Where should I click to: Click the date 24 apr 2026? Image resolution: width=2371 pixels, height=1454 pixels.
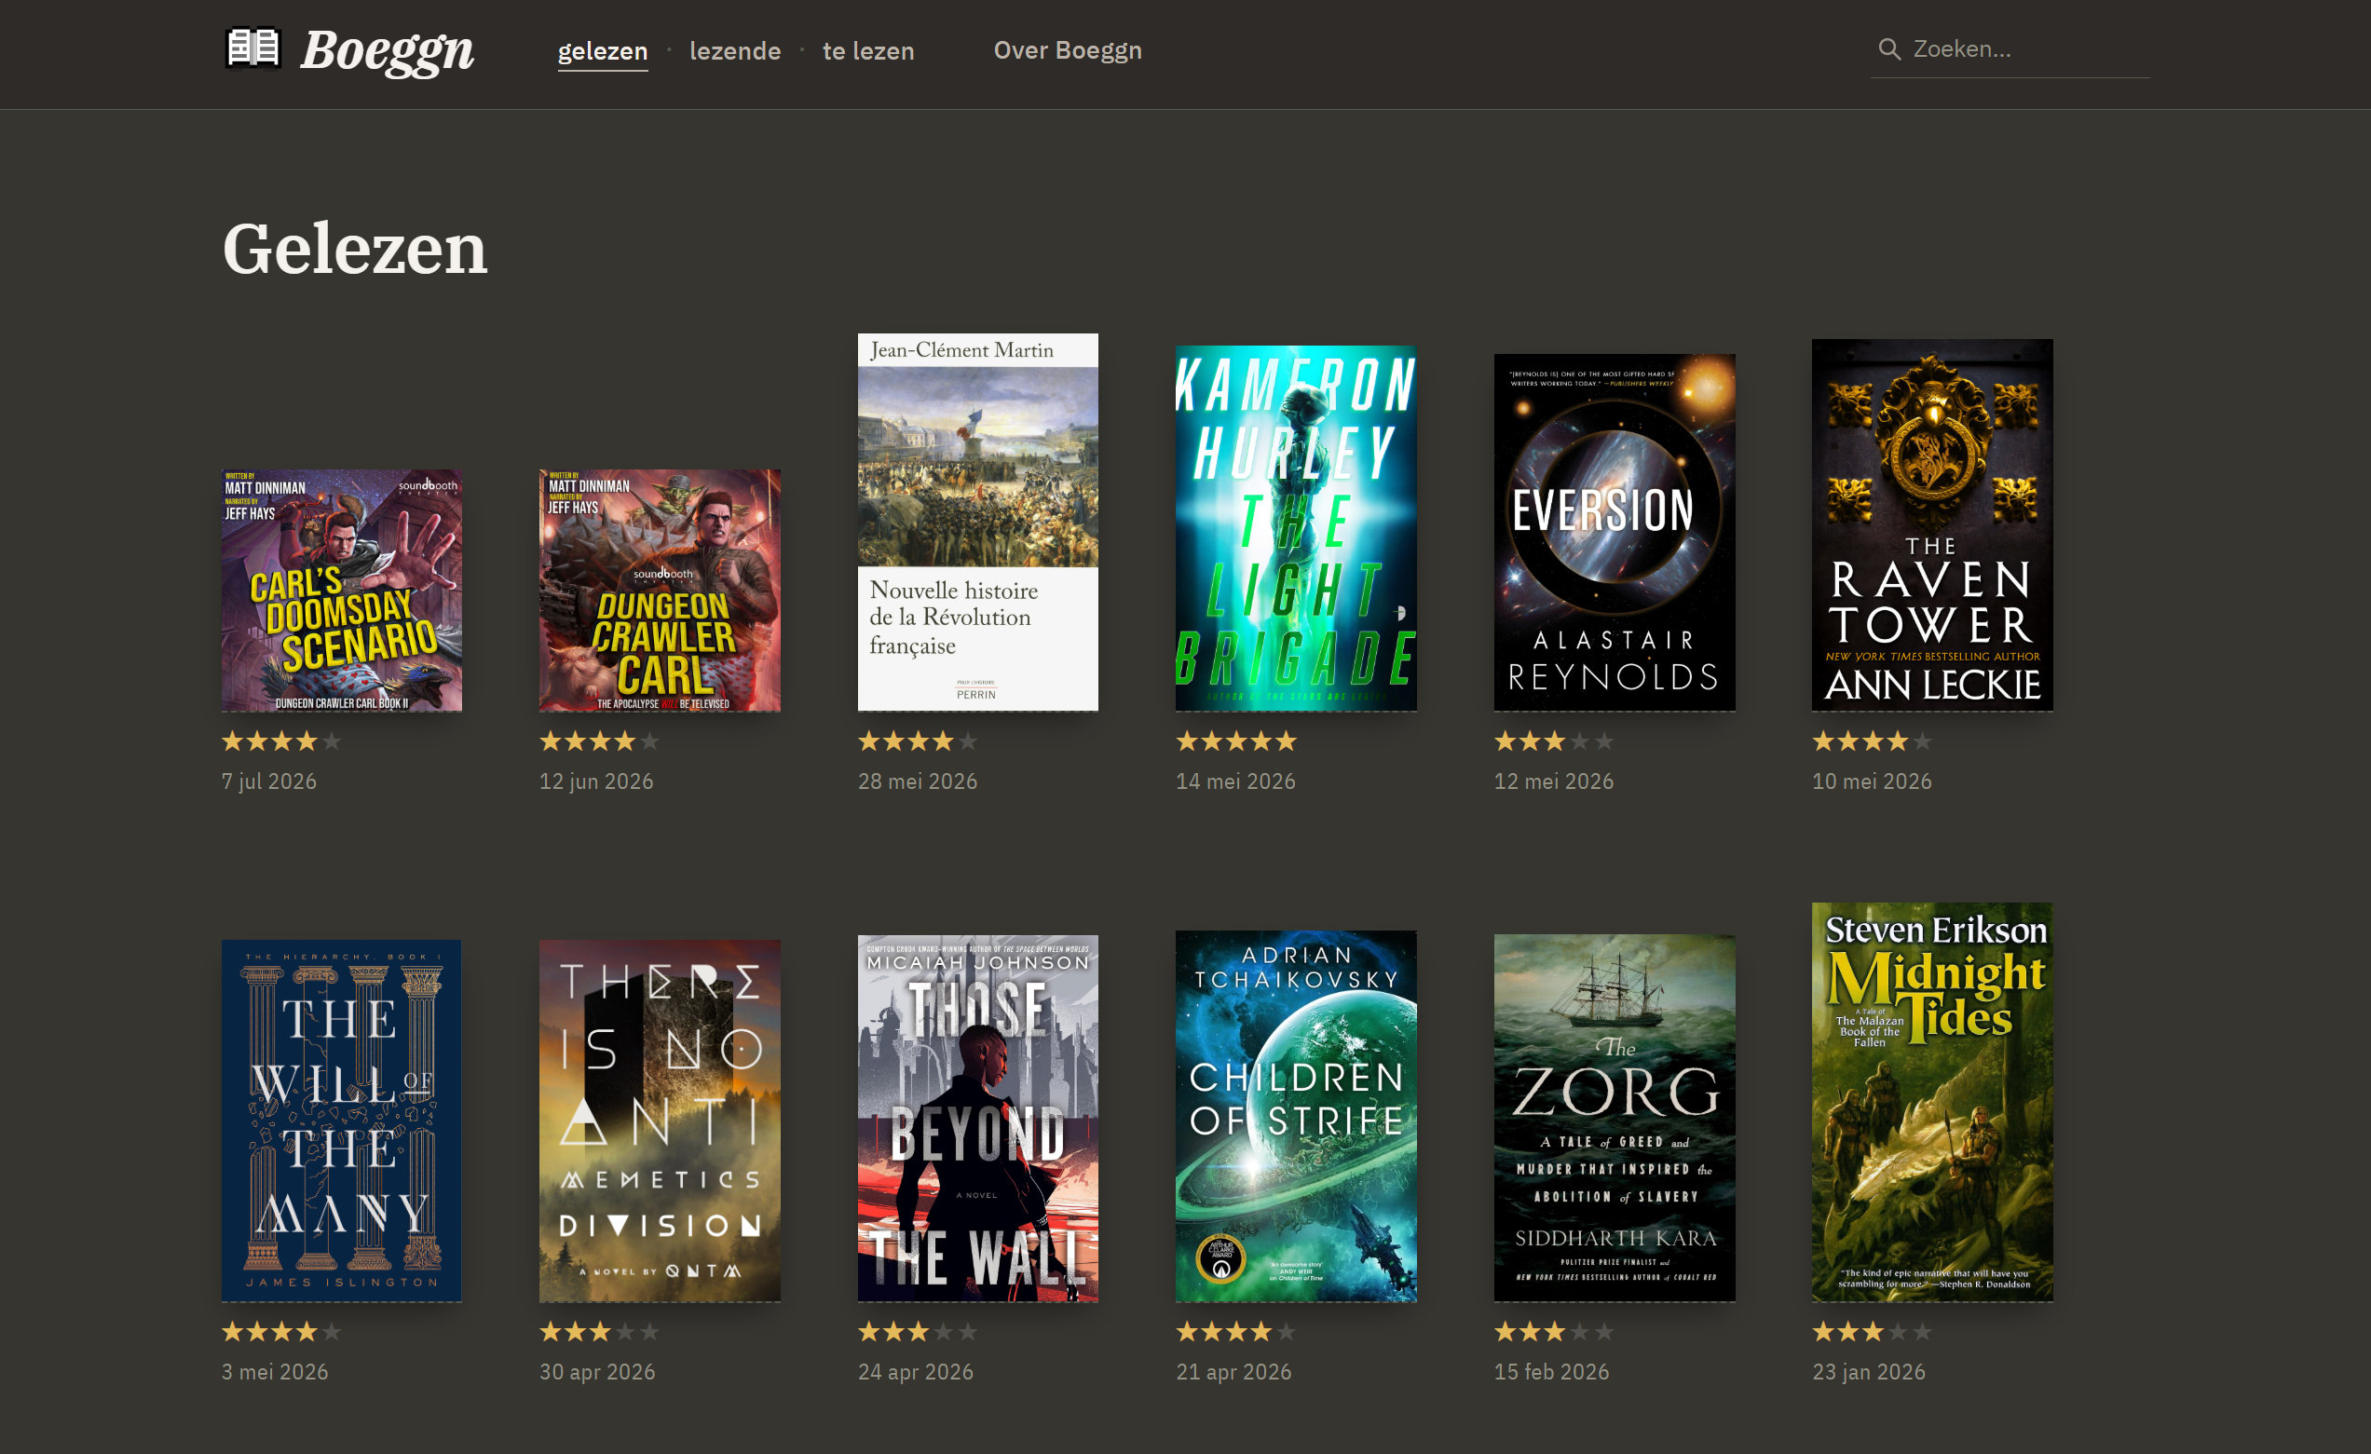tap(916, 1372)
